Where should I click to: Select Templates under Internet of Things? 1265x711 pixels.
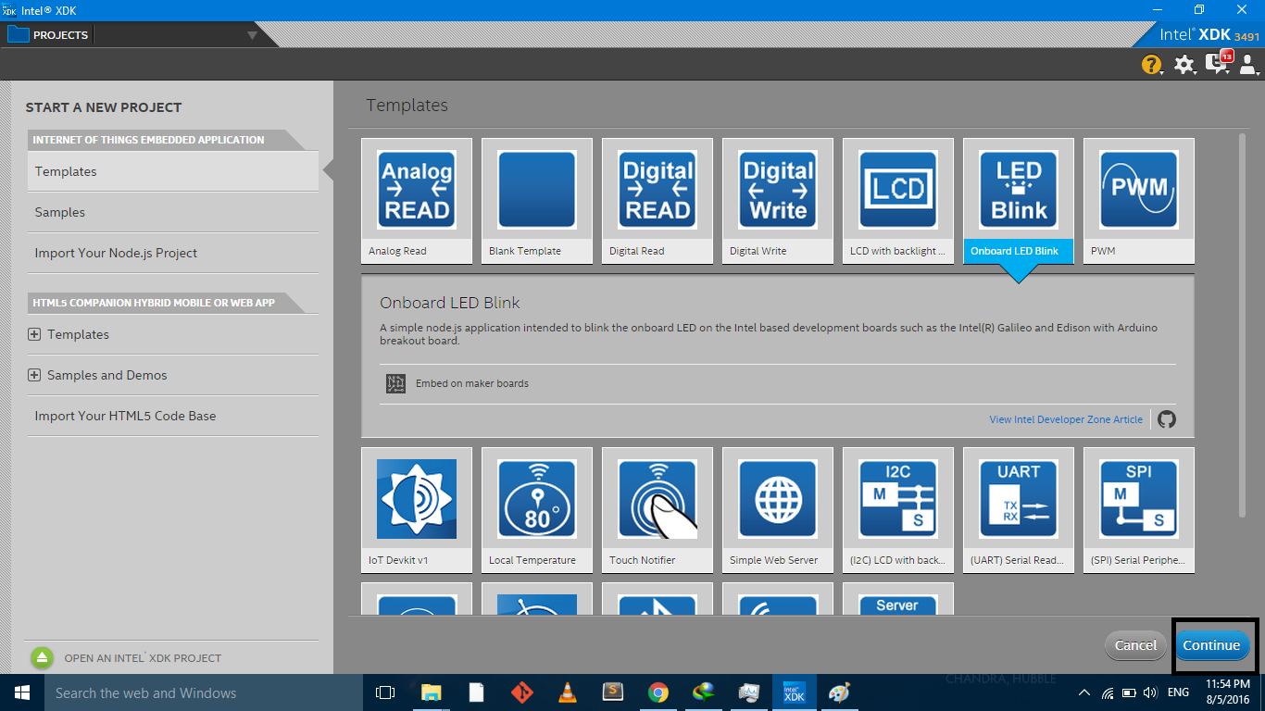coord(173,171)
